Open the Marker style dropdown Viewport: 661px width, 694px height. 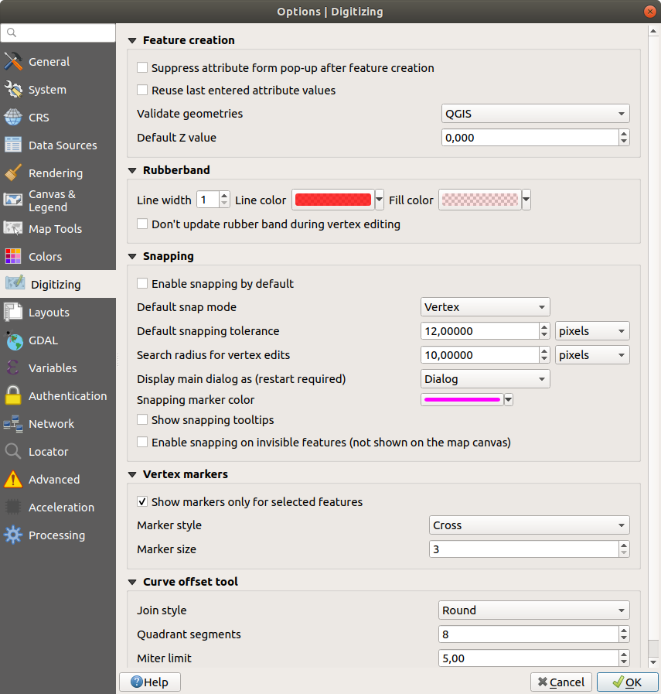[x=529, y=525]
